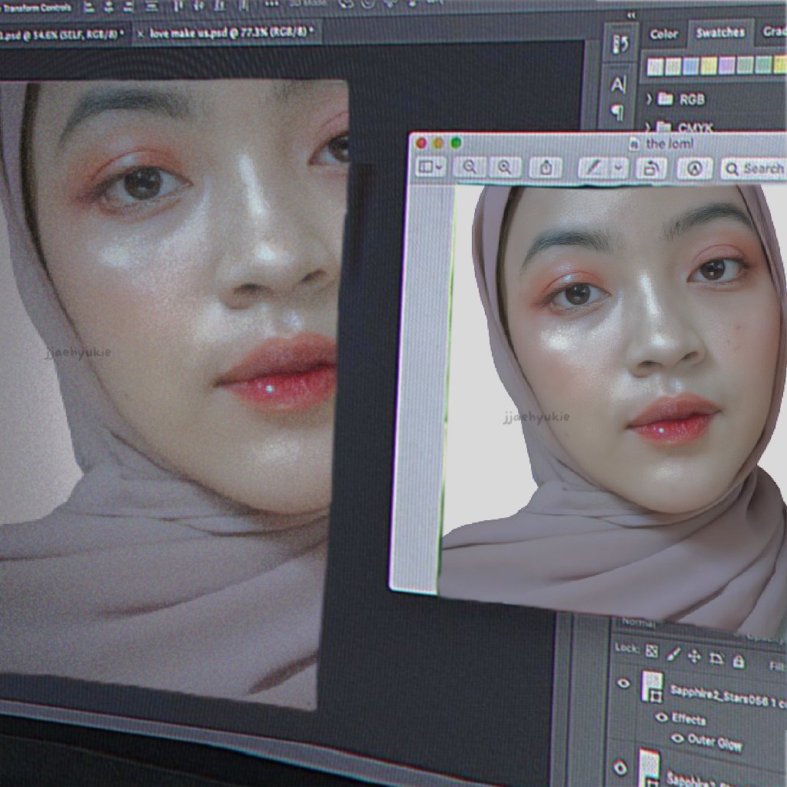This screenshot has width=787, height=787.
Task: Select the first light pink swatch
Action: point(655,66)
